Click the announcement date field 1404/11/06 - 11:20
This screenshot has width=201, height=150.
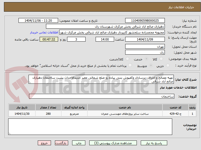38,21
